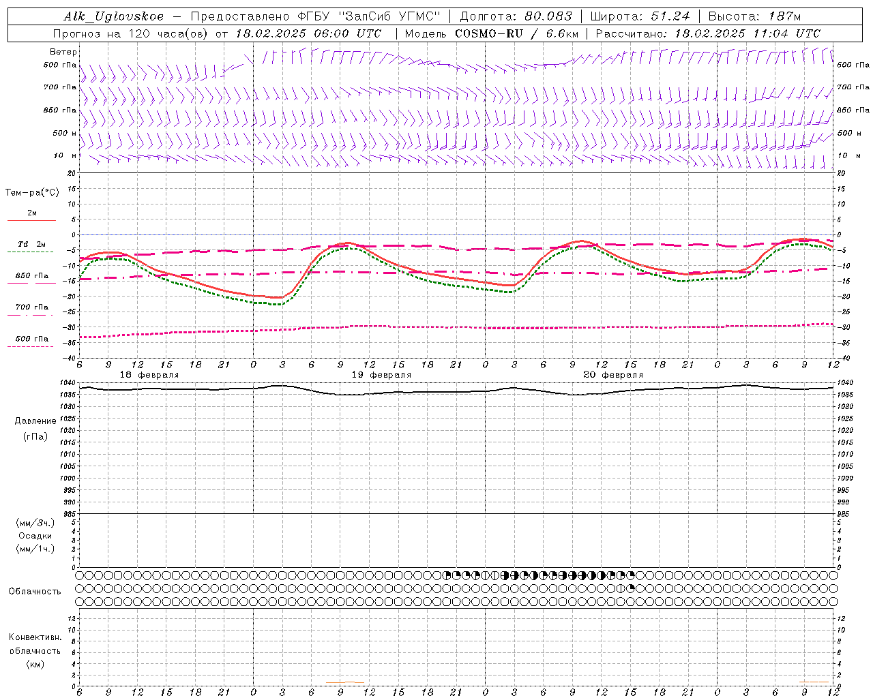Click the 18 февраля date label

(149, 375)
